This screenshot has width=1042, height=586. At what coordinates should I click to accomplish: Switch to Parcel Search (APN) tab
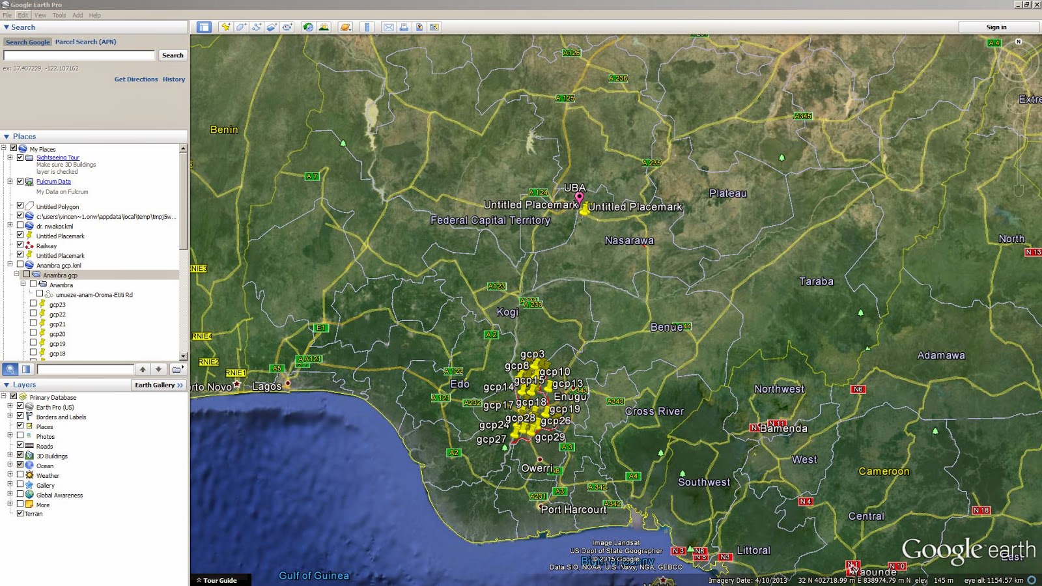click(x=86, y=42)
